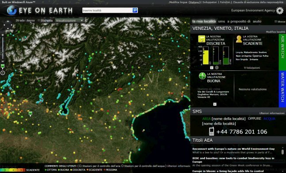Expand SMS Ulteriori informazioni
Image resolution: width=286 pixels, height=173 pixels.
[x=272, y=113]
